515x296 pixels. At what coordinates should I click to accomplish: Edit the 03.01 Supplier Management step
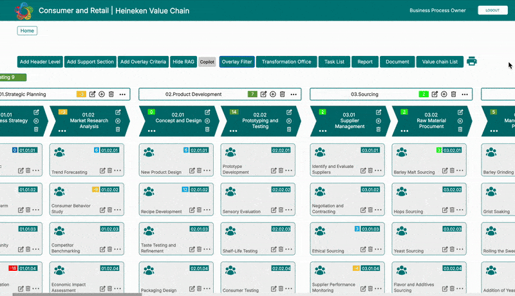point(379,112)
